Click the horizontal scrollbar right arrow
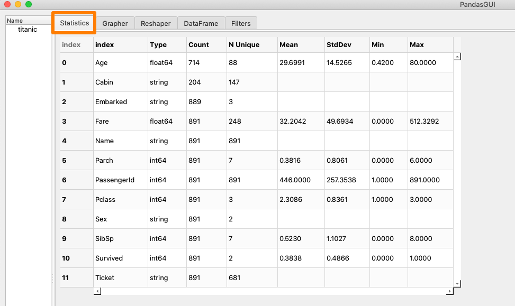Image resolution: width=515 pixels, height=306 pixels. tap(449, 291)
